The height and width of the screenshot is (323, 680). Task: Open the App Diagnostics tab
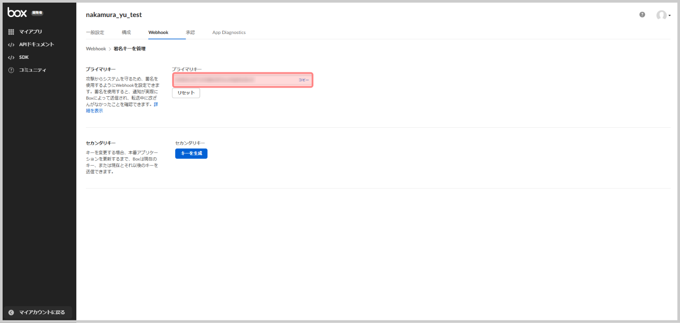(x=229, y=33)
